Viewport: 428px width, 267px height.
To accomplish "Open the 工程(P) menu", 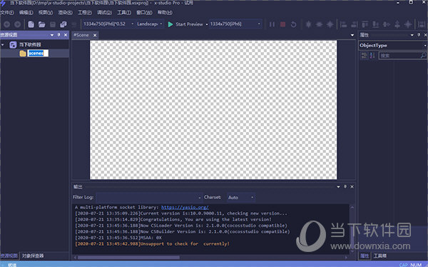I will (85, 13).
